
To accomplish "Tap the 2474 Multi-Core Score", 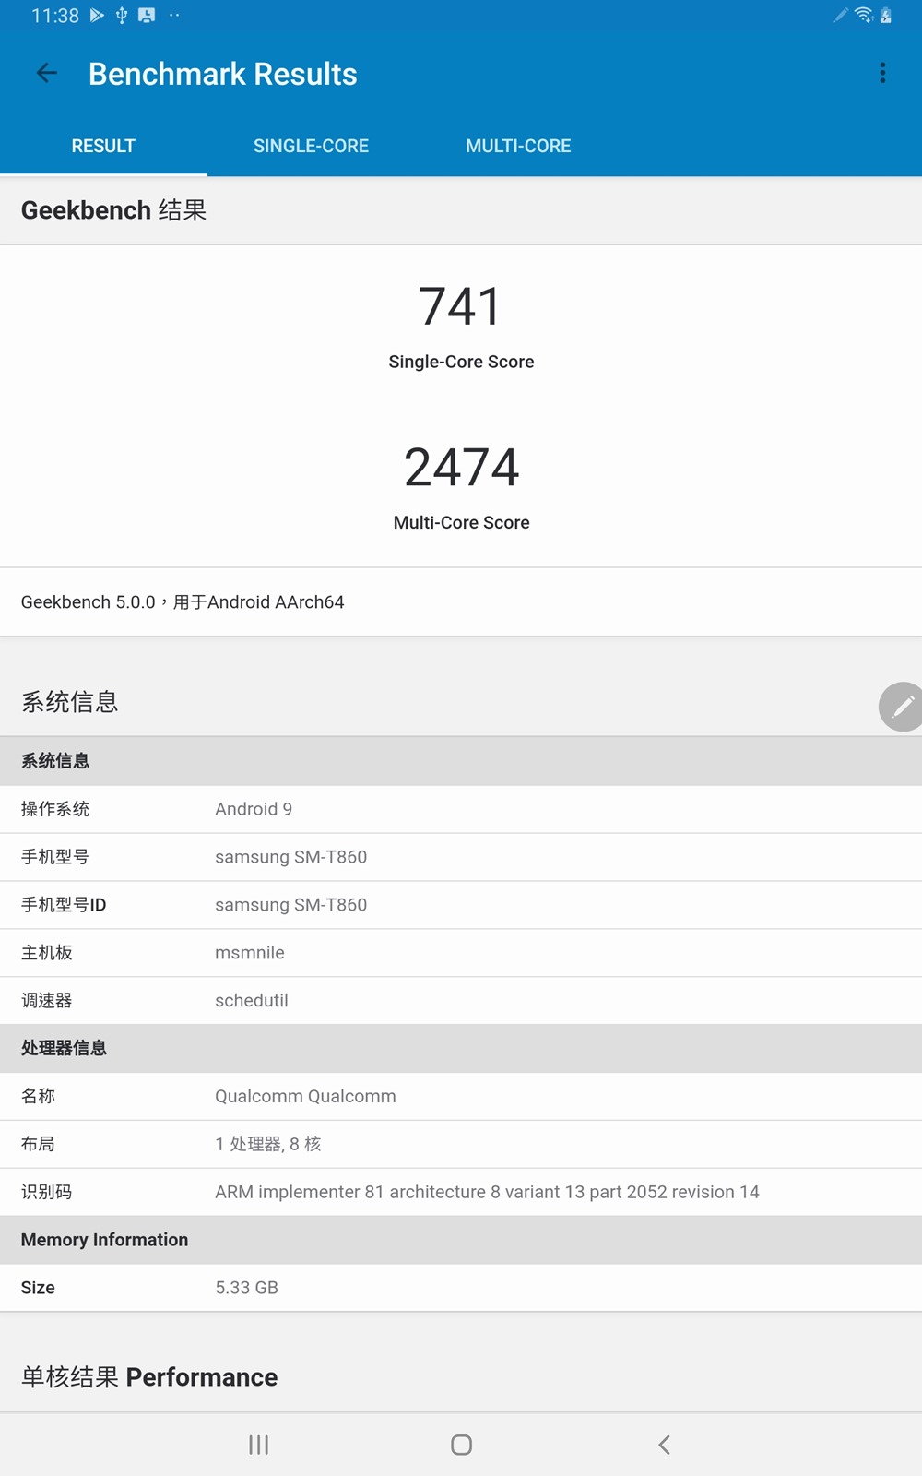I will pyautogui.click(x=461, y=468).
